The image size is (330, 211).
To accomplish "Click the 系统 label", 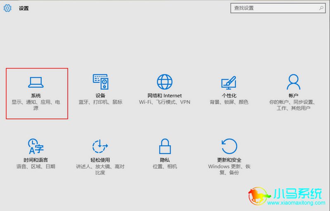I will (x=36, y=95).
